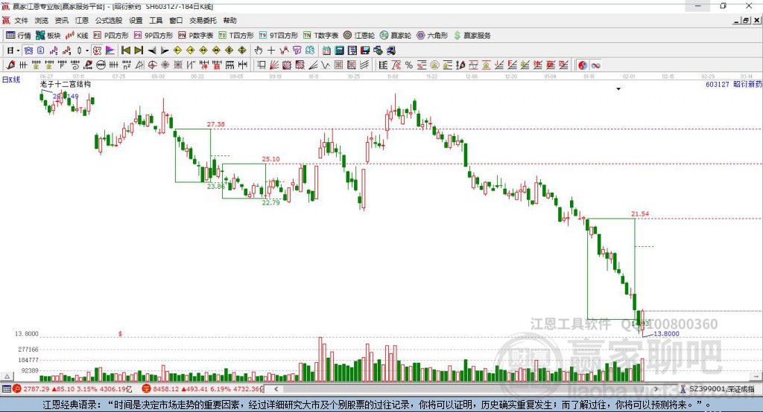
Task: Jump to first bar with skip-start icon
Action: [125, 50]
